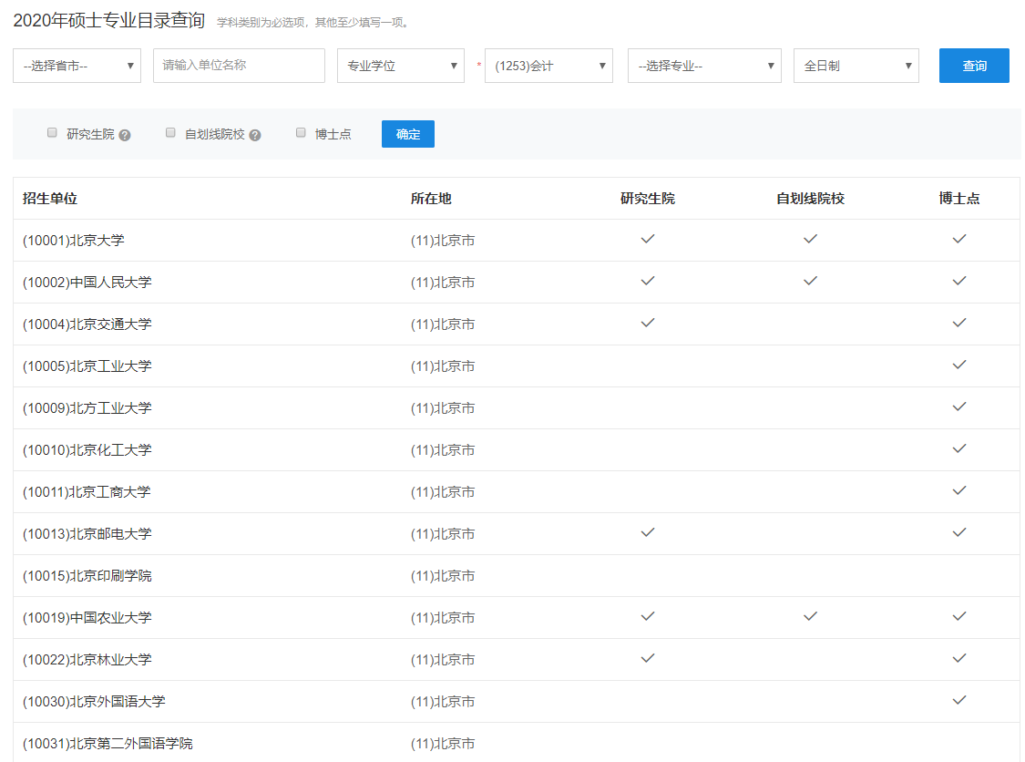The width and height of the screenshot is (1025, 762).
Task: Check the 博士点 filter checkbox
Action: (x=301, y=133)
